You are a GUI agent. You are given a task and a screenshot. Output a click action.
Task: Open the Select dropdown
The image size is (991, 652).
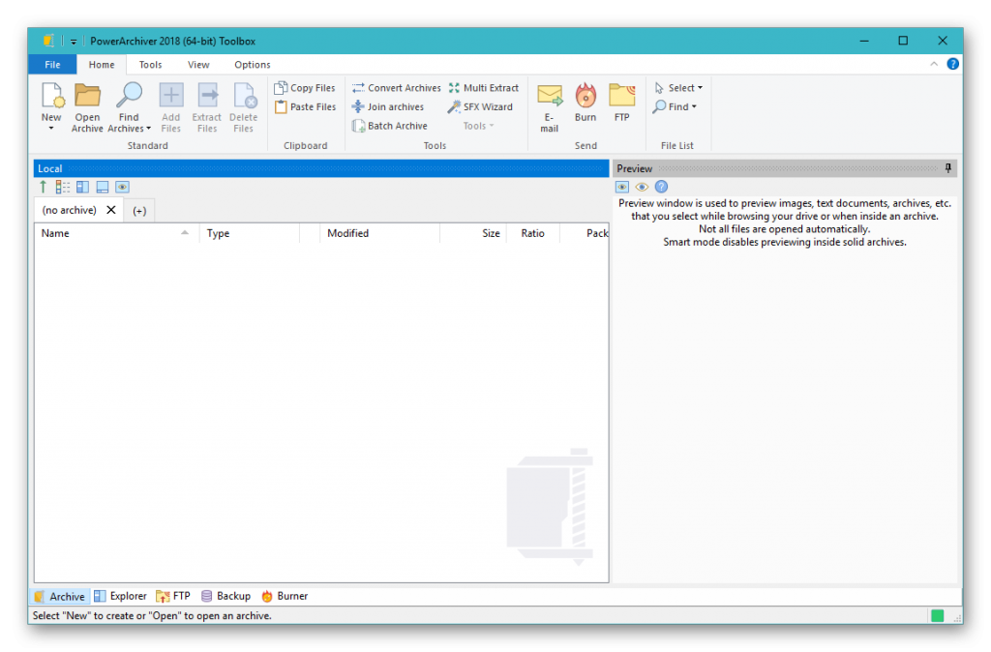pos(678,87)
